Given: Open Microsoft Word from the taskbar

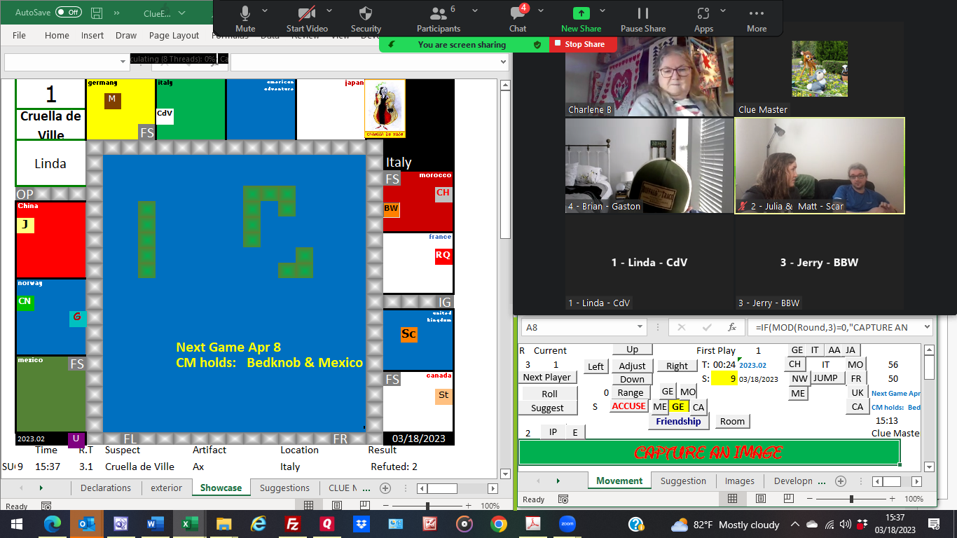Looking at the screenshot, I should click(x=155, y=524).
